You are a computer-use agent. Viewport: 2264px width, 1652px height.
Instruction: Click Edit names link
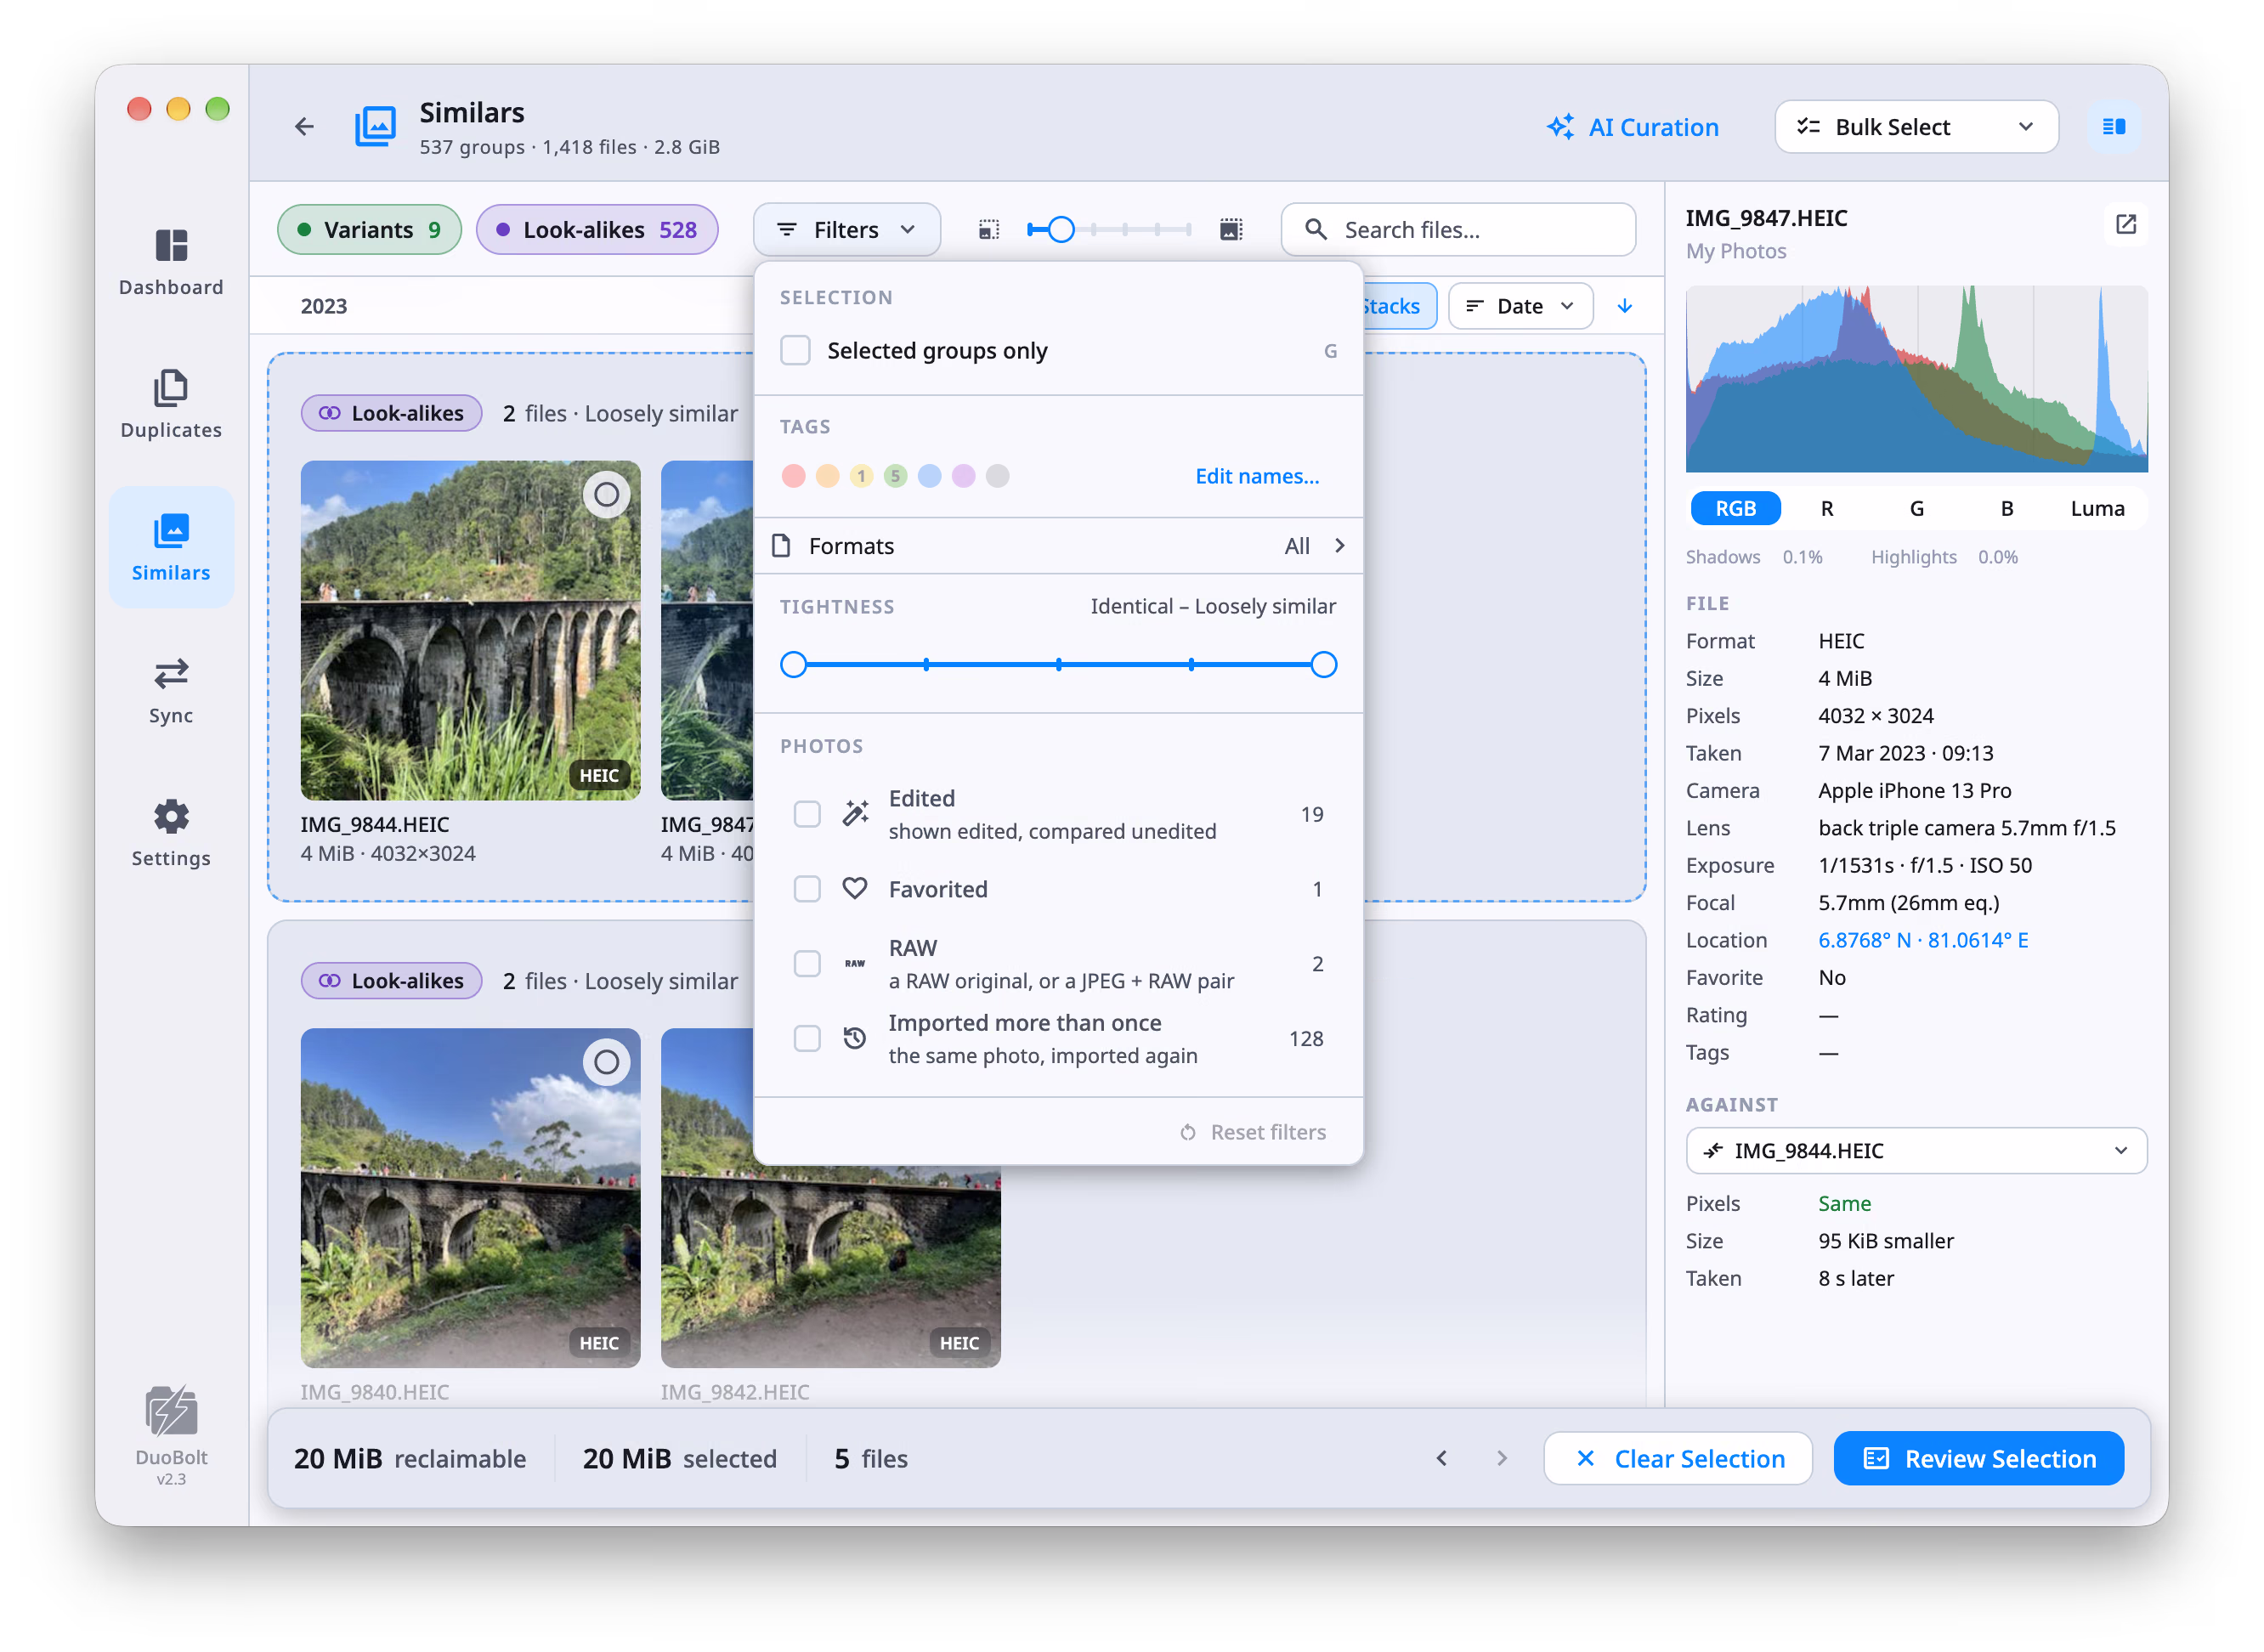pos(1257,476)
